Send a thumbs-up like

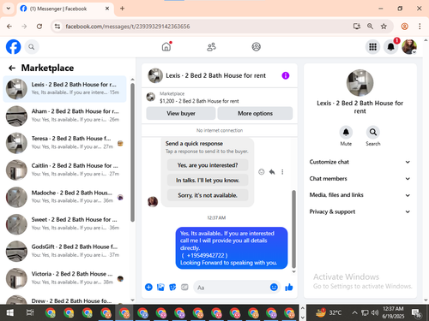pyautogui.click(x=289, y=287)
